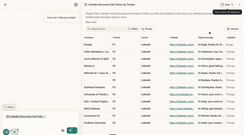Open LinkedIn link for GoAhead Ventures
The image size is (244, 135).
tap(182, 87)
